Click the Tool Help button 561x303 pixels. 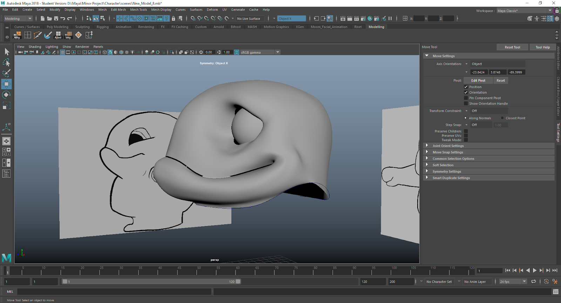[543, 47]
